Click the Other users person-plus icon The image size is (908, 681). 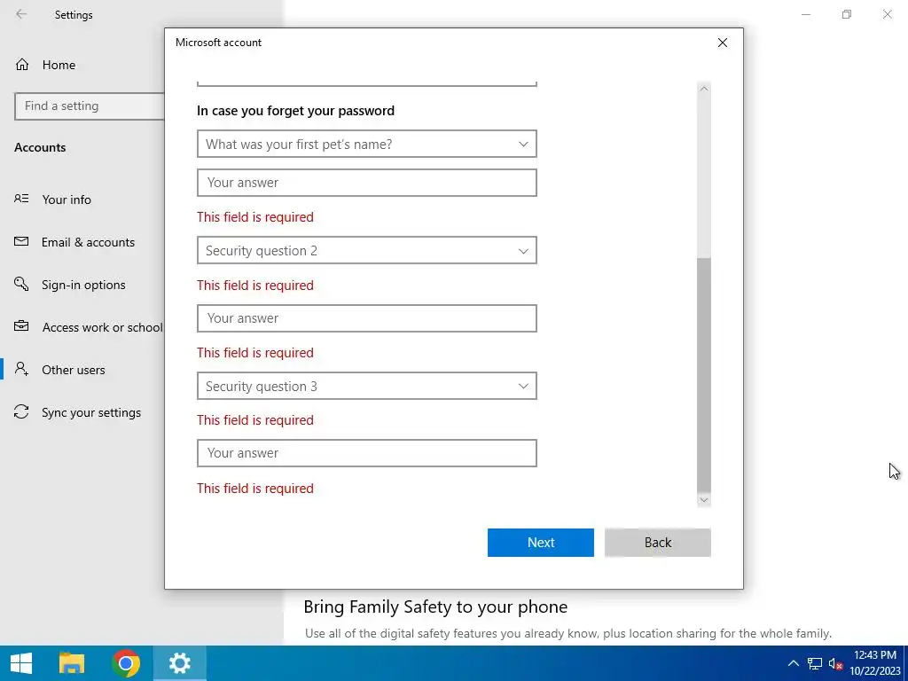click(x=21, y=369)
